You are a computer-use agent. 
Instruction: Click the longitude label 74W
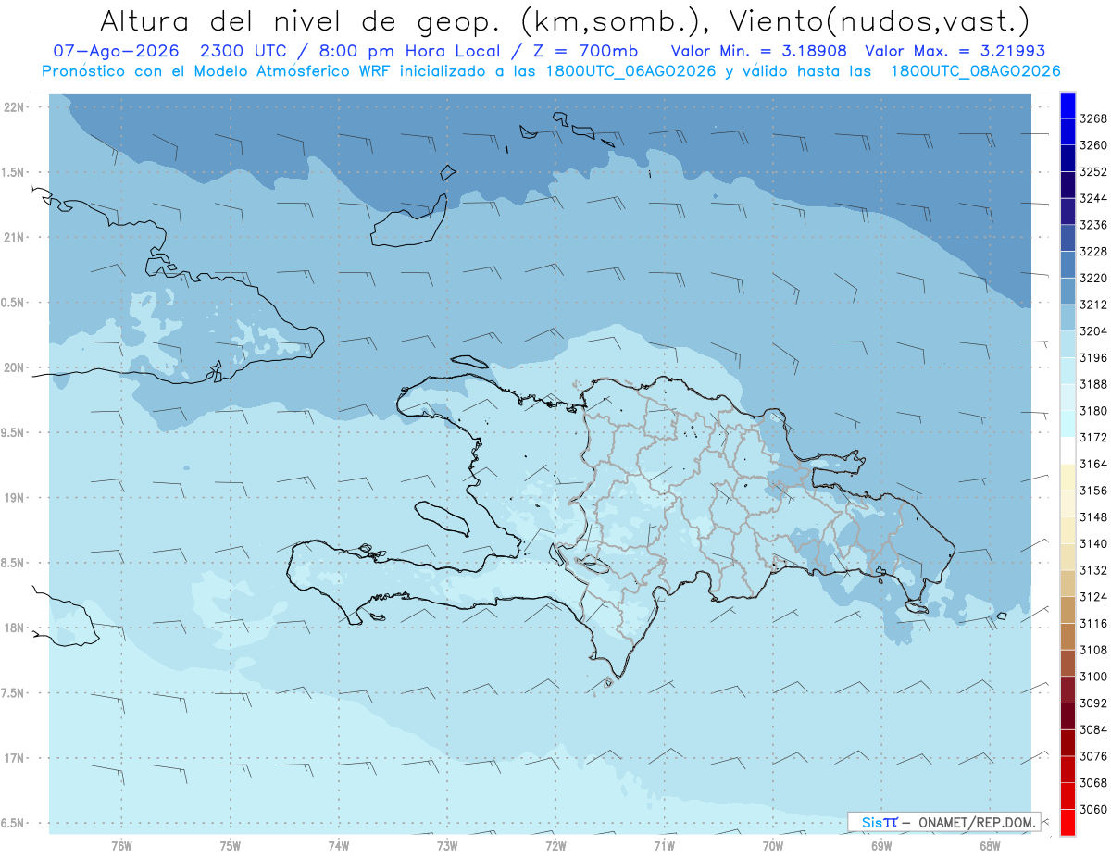tap(339, 845)
